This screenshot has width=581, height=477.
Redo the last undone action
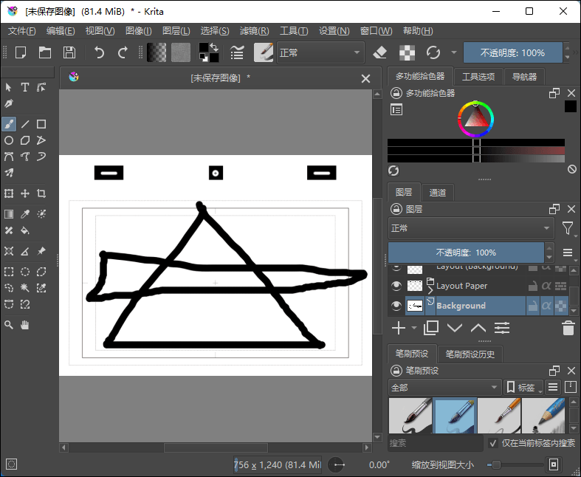tap(123, 52)
